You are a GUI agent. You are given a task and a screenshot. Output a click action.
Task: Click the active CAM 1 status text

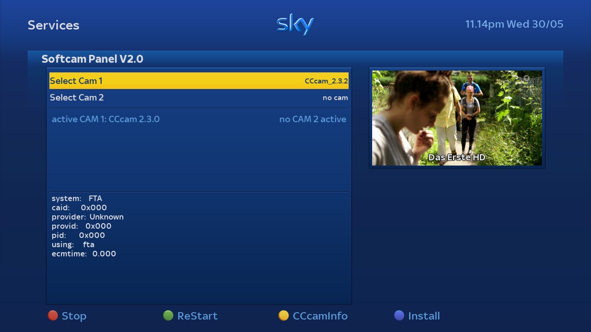pos(106,119)
